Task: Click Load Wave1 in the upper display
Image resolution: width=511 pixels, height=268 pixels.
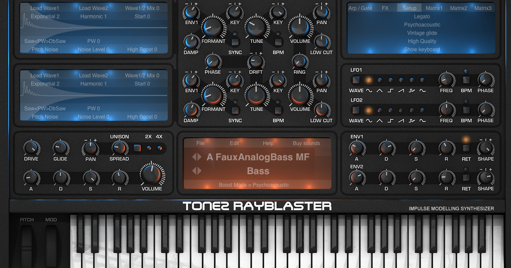Action: [45, 8]
